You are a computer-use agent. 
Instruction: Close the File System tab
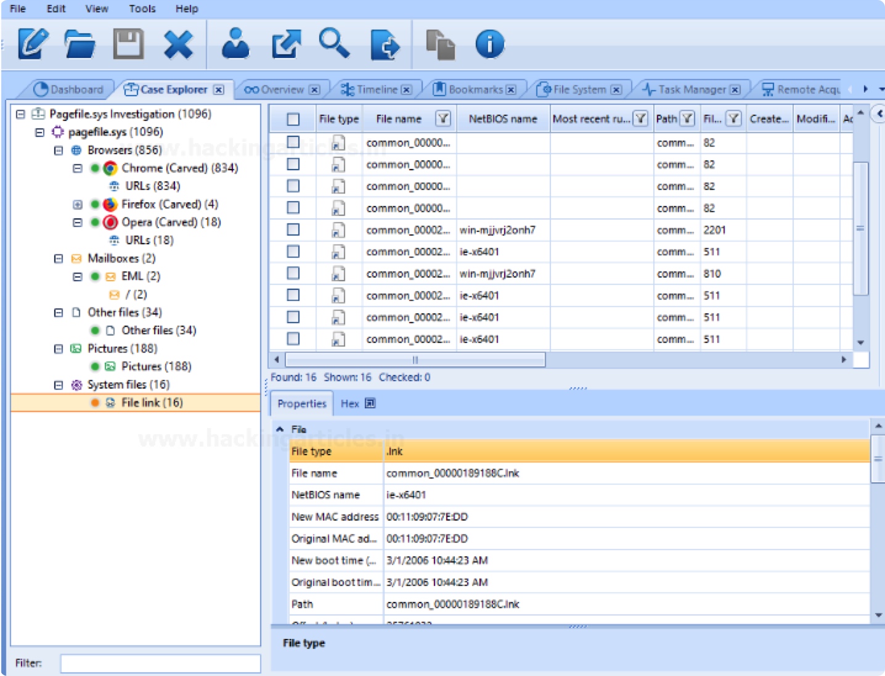616,89
